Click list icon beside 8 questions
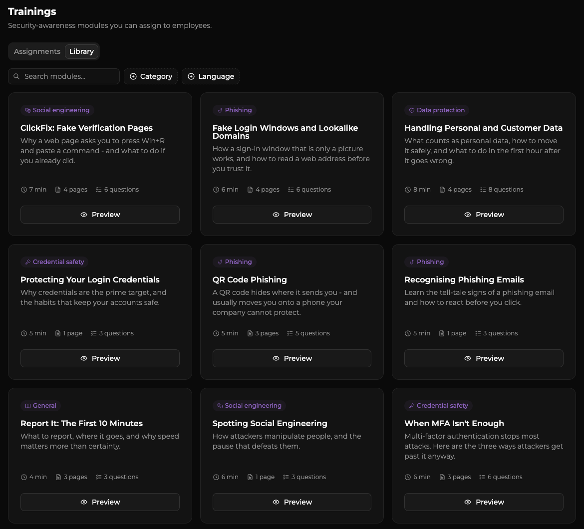This screenshot has width=584, height=529. [483, 190]
